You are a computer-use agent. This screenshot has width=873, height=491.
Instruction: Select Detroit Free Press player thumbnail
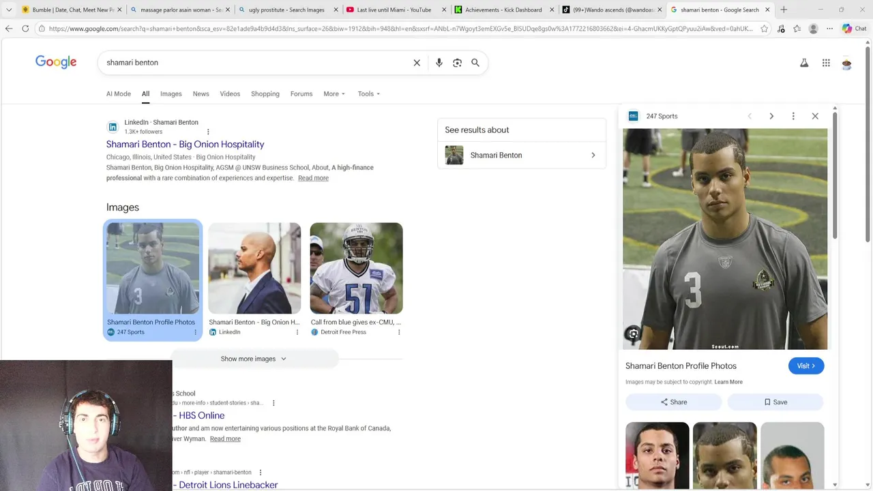point(356,268)
